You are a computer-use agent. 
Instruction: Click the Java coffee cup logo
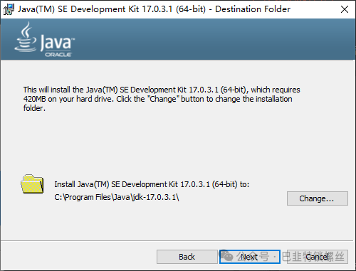[26, 37]
